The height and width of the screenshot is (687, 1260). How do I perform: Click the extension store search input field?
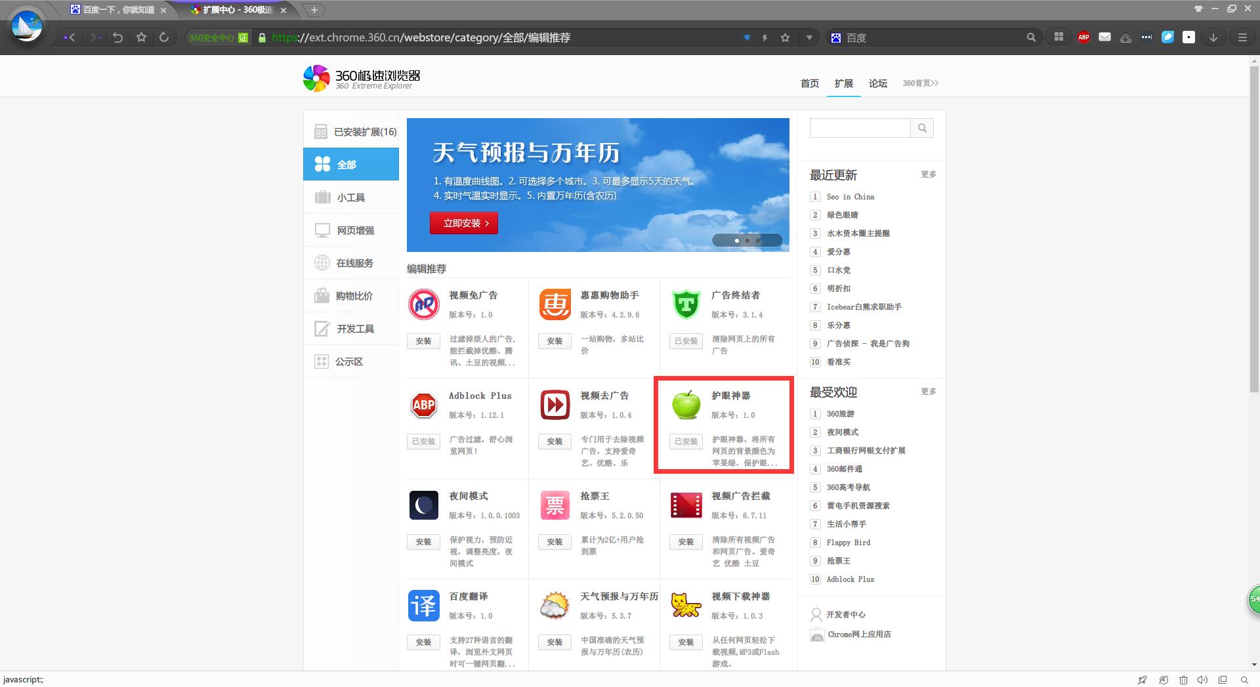tap(860, 128)
